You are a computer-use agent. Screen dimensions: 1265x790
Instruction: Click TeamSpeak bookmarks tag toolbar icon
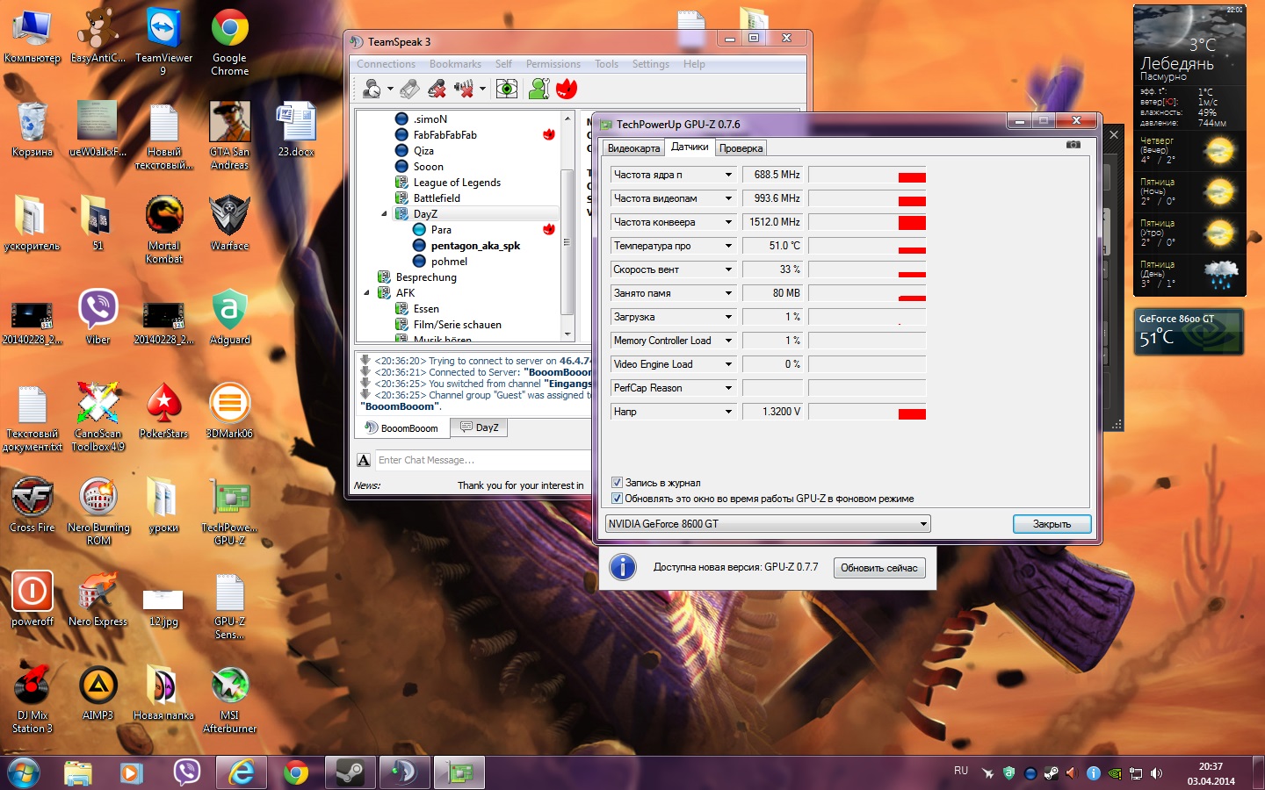(409, 89)
